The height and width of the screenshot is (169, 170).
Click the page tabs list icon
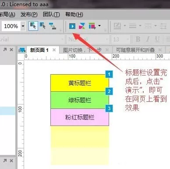22,50
